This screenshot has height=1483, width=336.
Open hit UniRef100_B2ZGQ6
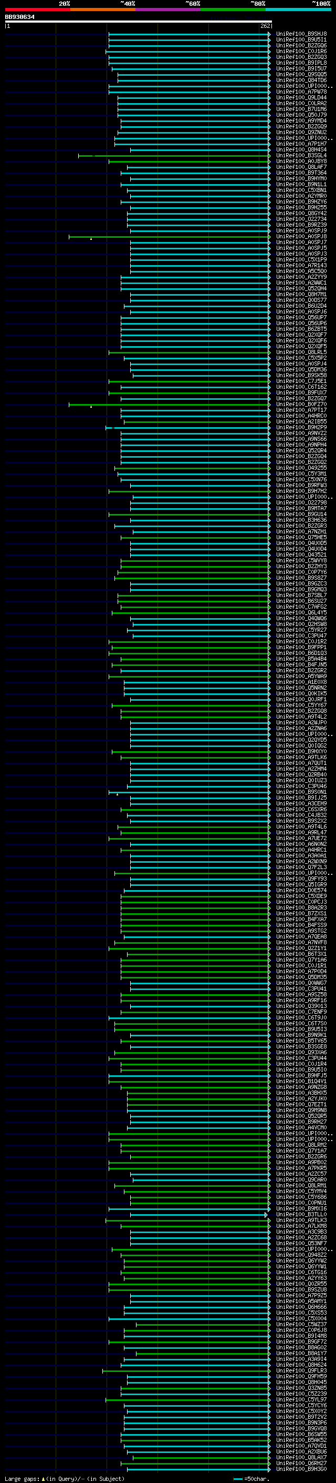[x=301, y=45]
